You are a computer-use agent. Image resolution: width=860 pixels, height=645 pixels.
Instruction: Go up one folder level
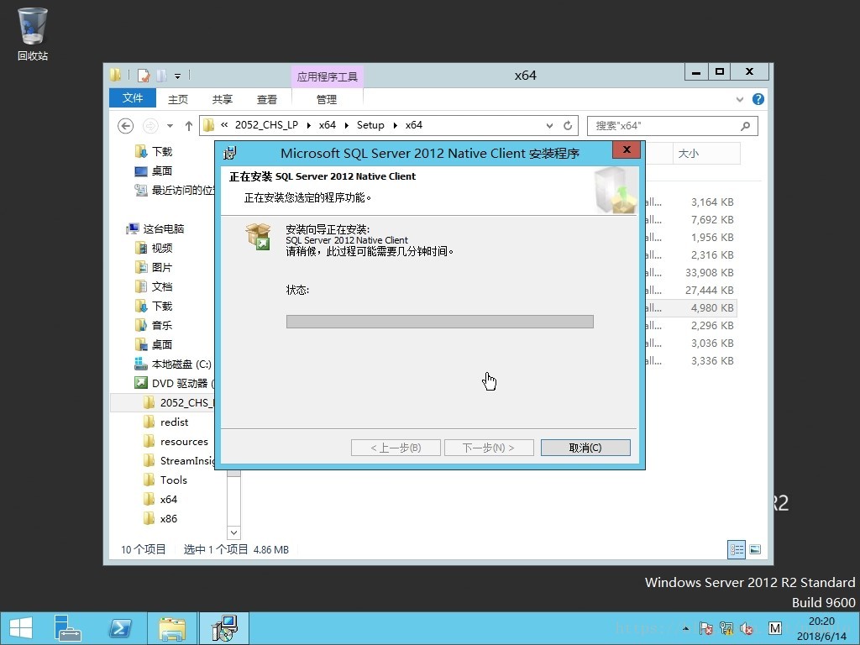(189, 126)
